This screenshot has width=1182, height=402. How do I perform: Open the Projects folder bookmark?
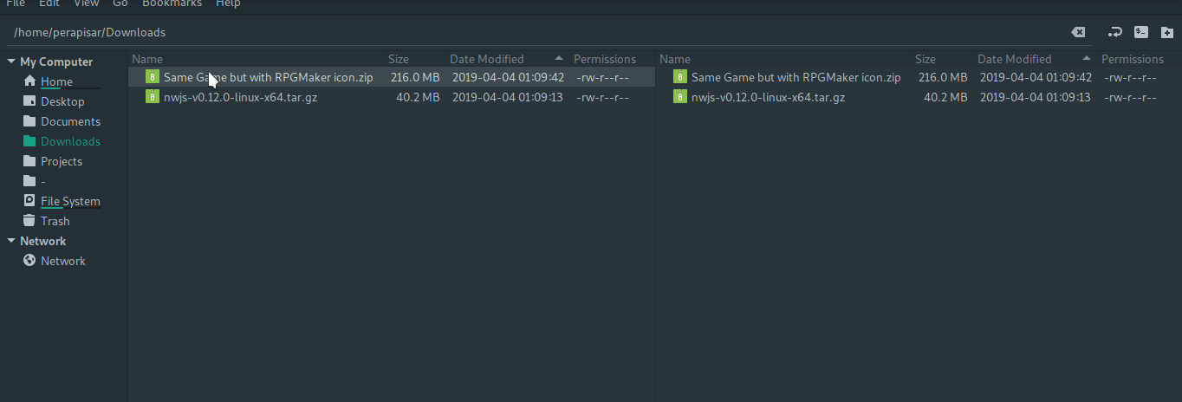(62, 161)
